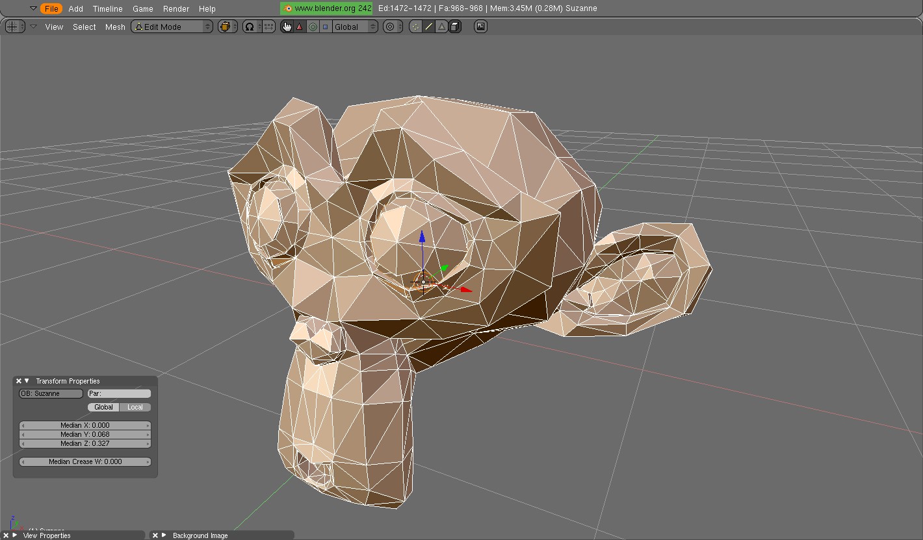Open the Game menu
The image size is (923, 540).
143,8
